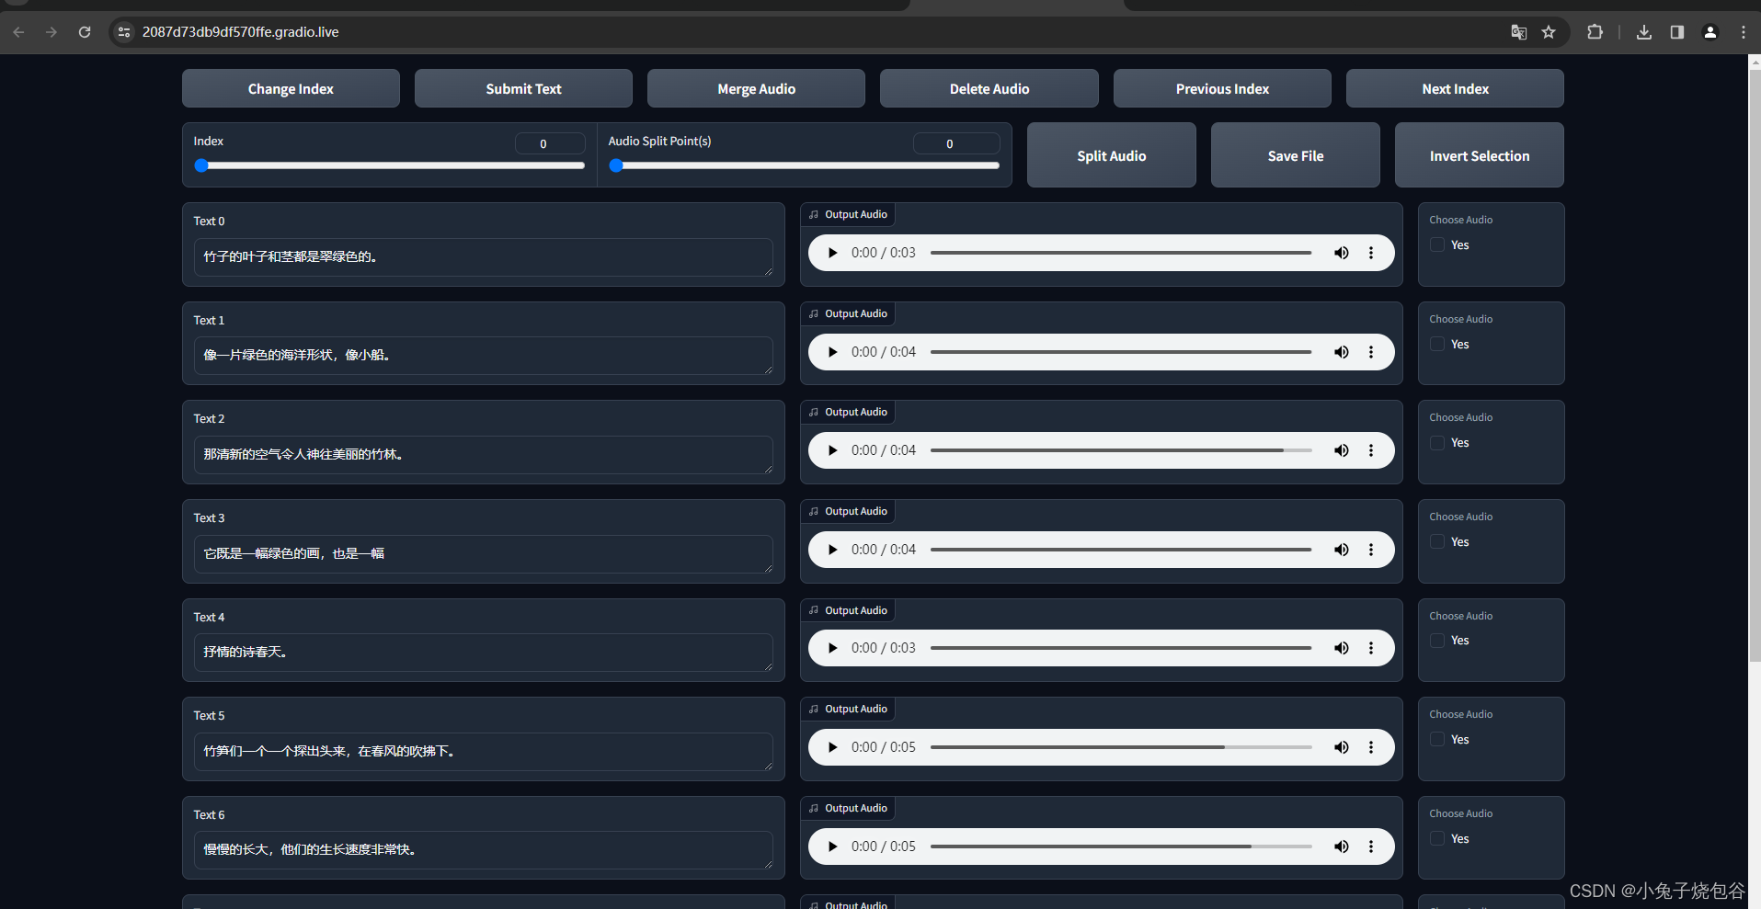This screenshot has width=1761, height=909.
Task: Seek within the Text 5 audio progress bar
Action: click(x=1121, y=747)
